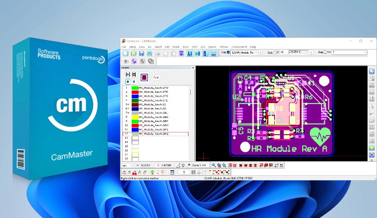Open the Components menu

click(x=239, y=47)
